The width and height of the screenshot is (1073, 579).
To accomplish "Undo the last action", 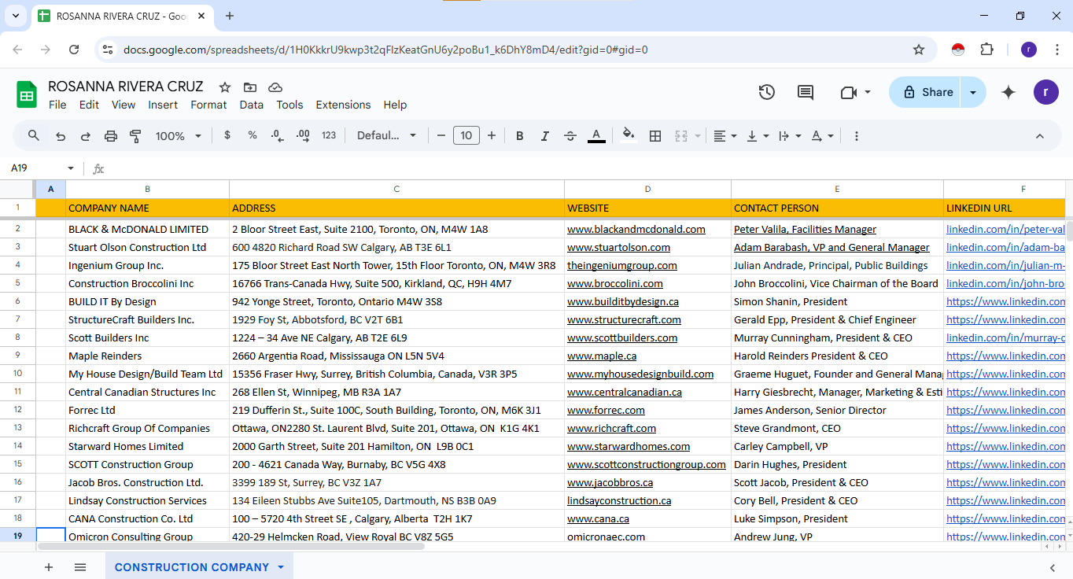I will [61, 136].
